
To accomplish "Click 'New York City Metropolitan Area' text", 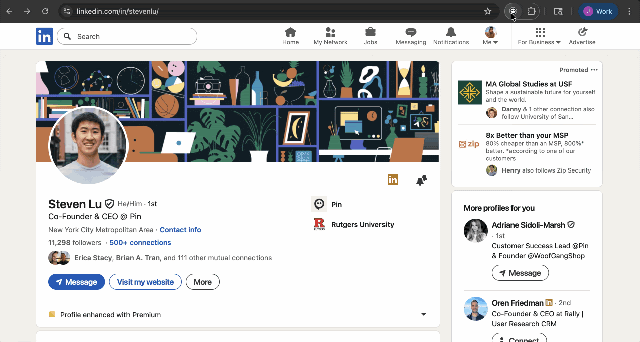I will point(101,230).
